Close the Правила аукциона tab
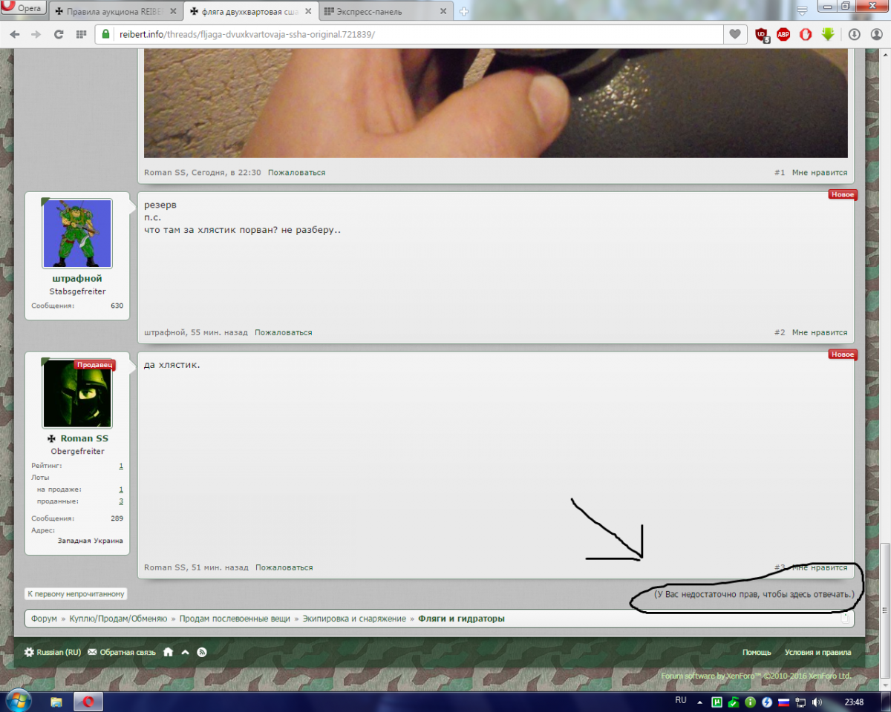This screenshot has width=891, height=712. click(174, 12)
